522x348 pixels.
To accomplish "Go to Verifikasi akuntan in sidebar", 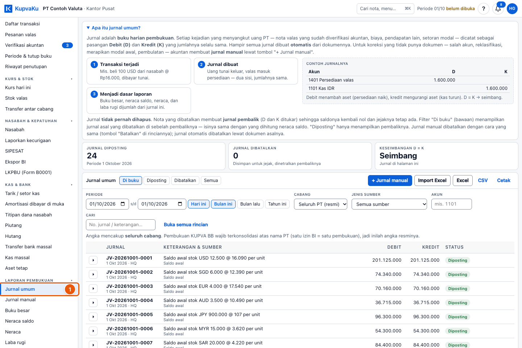I will 39,45.
